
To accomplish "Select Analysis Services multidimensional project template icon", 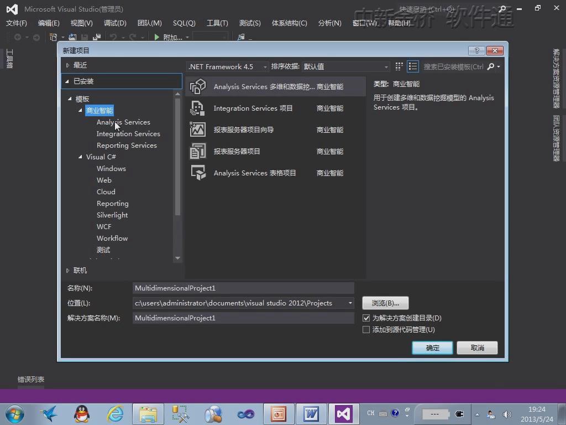I will 198,87.
